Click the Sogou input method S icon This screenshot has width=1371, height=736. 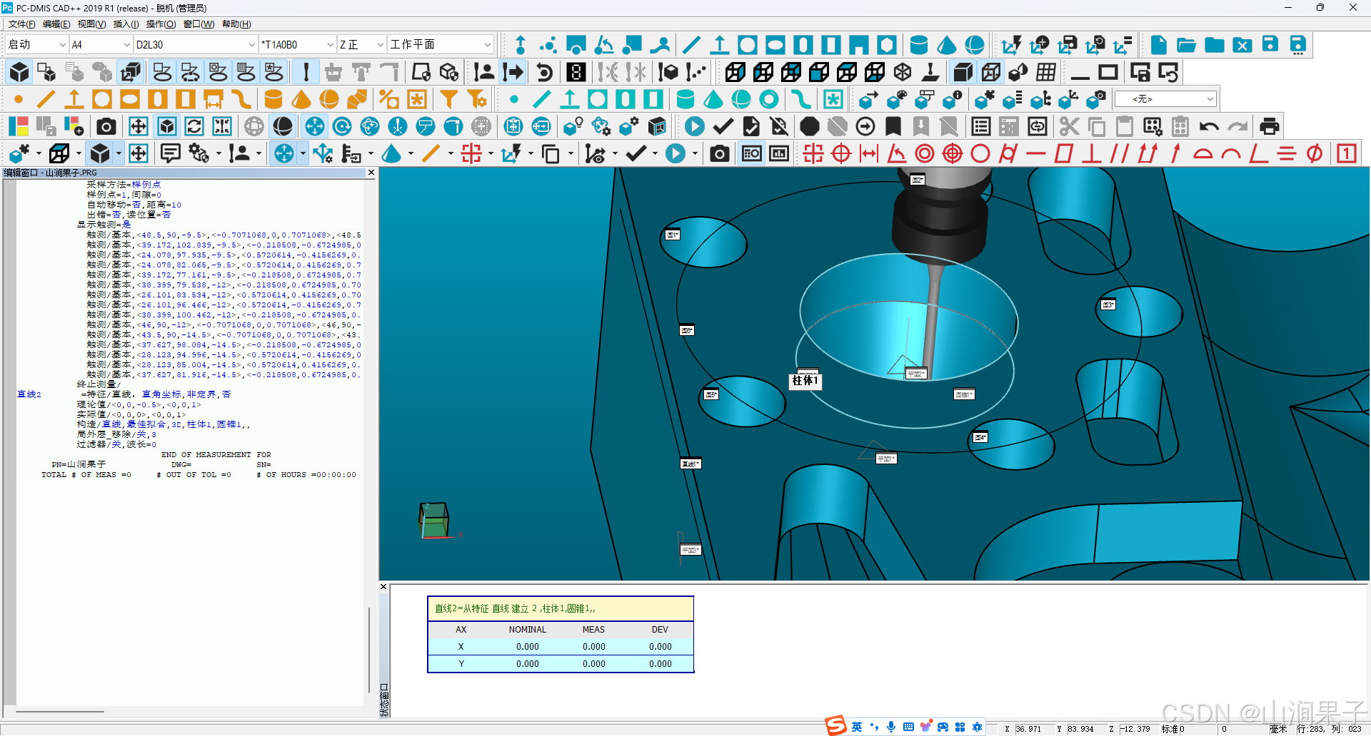point(836,726)
